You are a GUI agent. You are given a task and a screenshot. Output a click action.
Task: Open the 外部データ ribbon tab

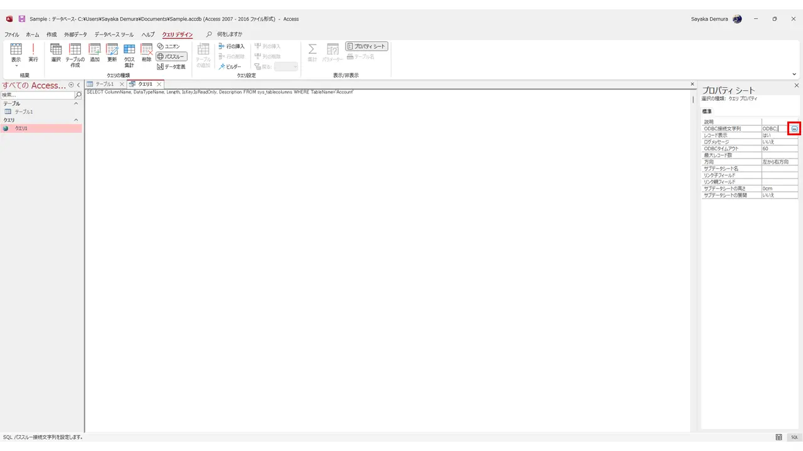pyautogui.click(x=76, y=34)
